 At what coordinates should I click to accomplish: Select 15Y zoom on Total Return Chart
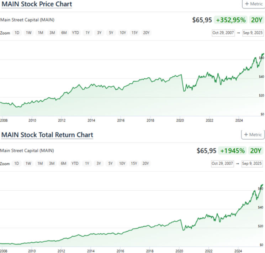[134, 164]
